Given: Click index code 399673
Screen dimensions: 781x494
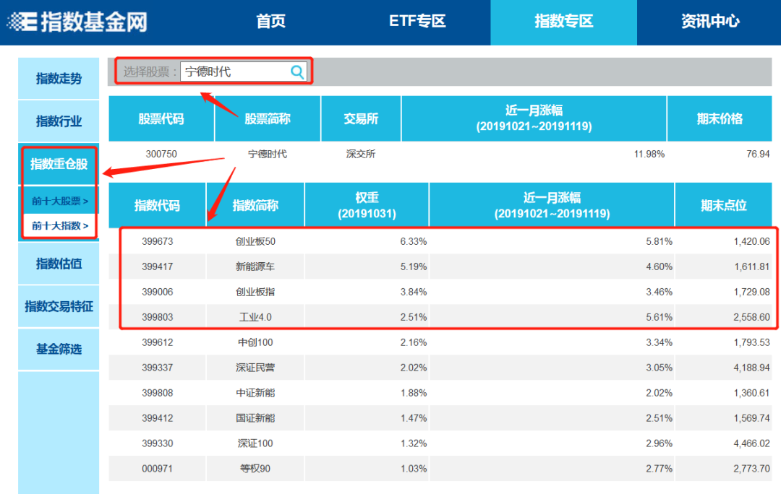Looking at the screenshot, I should 158,242.
